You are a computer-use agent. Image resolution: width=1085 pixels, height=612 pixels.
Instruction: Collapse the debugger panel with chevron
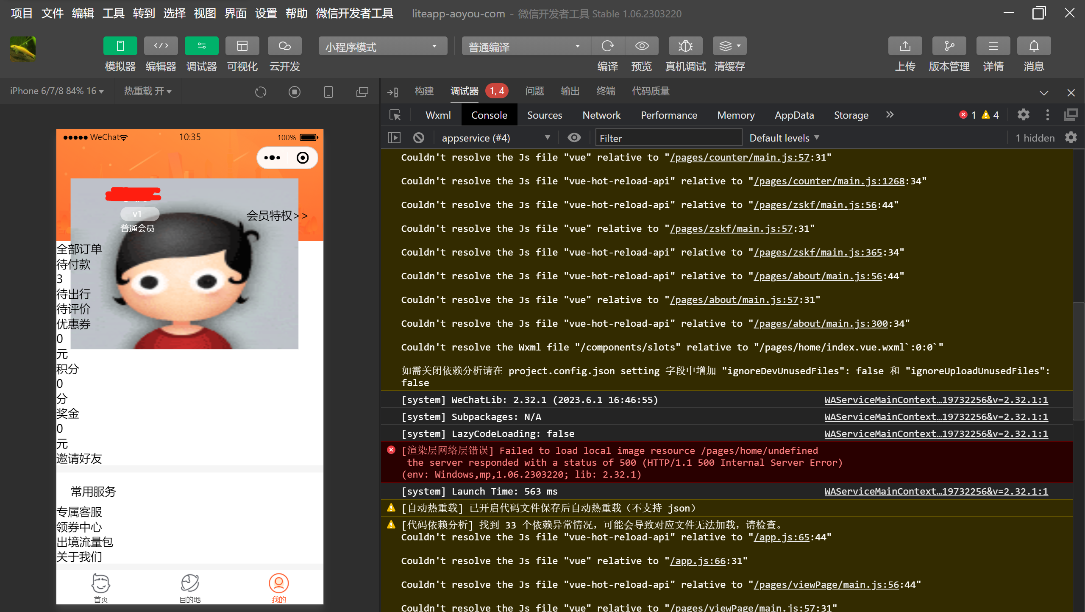1044,92
